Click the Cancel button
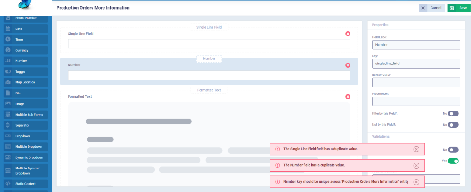Image resolution: width=471 pixels, height=192 pixels. (431, 8)
